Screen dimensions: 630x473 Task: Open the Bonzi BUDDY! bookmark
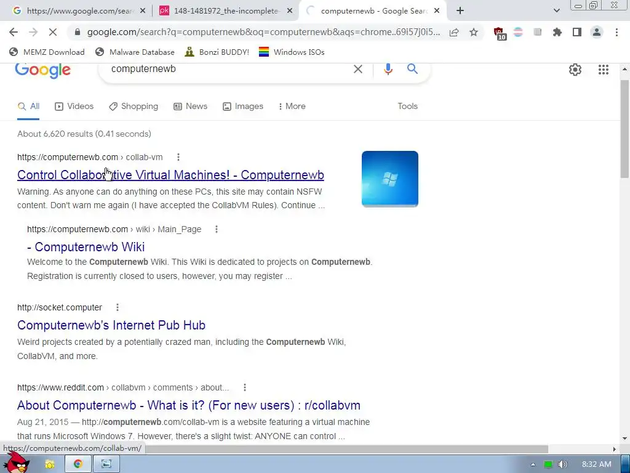pos(217,52)
